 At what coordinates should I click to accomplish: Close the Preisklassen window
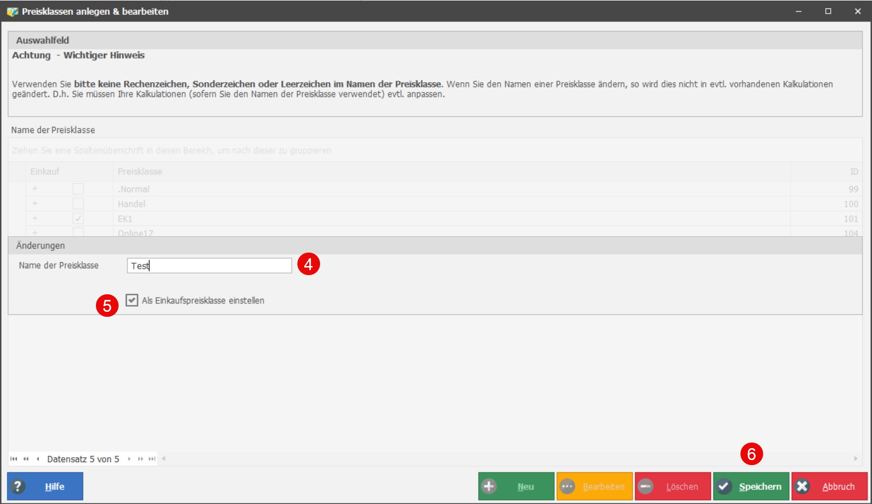857,11
